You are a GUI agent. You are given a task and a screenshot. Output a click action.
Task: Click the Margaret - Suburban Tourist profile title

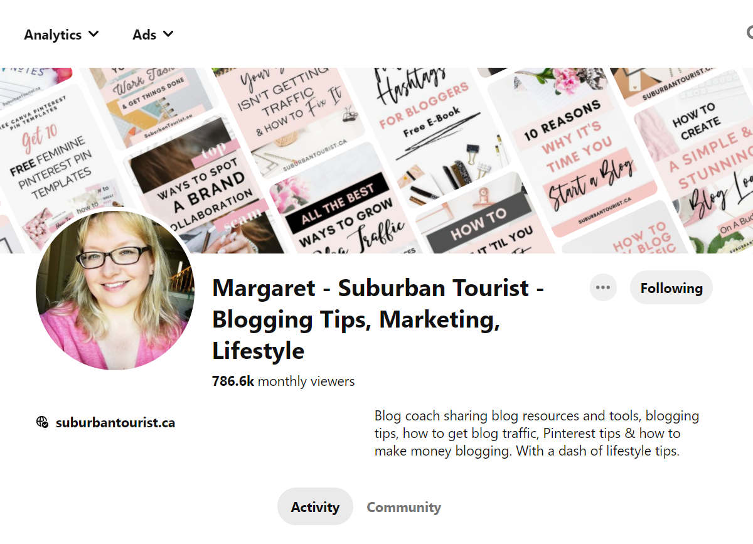click(378, 319)
